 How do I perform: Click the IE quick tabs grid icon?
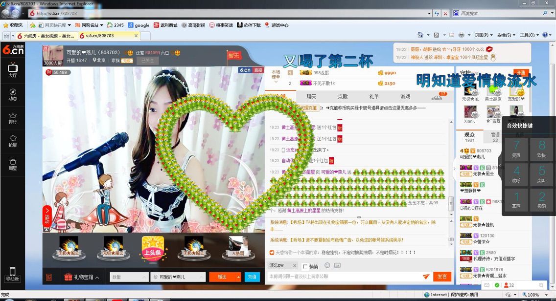(x=6, y=36)
